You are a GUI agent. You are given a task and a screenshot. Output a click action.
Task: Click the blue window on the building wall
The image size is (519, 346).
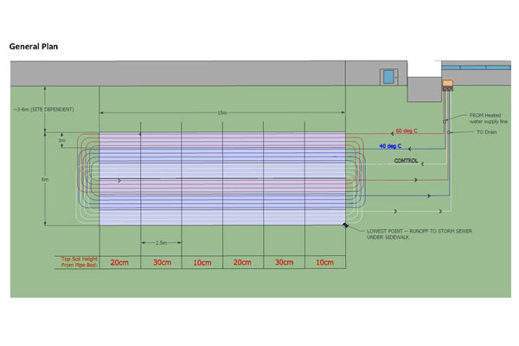[388, 76]
